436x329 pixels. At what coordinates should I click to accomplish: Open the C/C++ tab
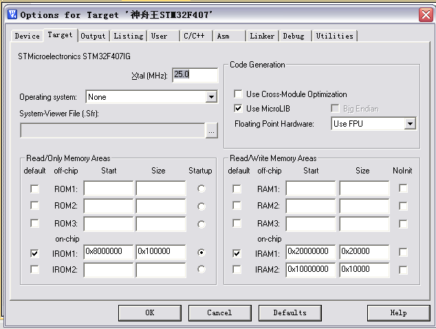click(196, 36)
